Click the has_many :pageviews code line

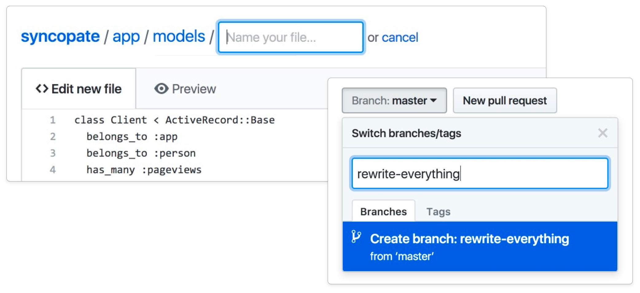pos(144,170)
